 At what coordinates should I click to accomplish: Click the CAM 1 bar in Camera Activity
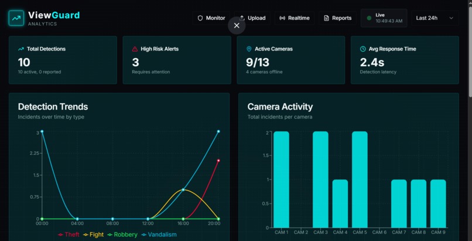coord(281,179)
